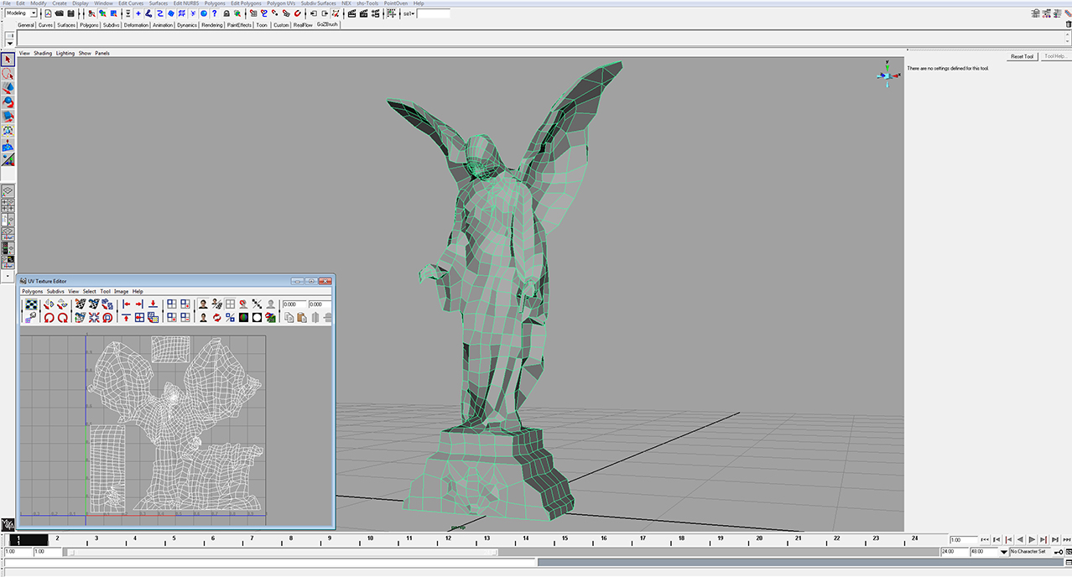The image size is (1072, 577).
Task: Open the No Character Set dropdown
Action: (1030, 552)
